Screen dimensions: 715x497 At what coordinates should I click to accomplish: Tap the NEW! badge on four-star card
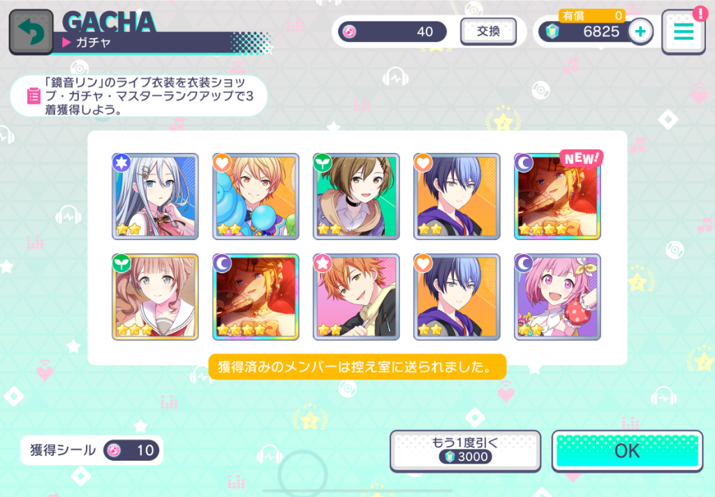point(581,158)
